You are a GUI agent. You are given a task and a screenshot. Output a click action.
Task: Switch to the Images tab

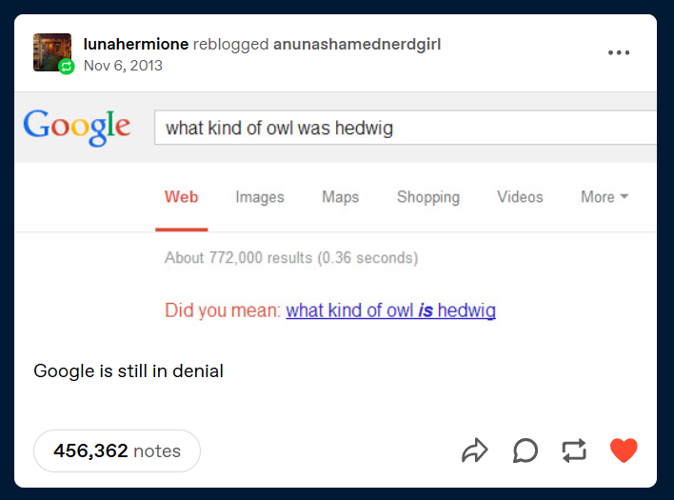click(x=260, y=197)
